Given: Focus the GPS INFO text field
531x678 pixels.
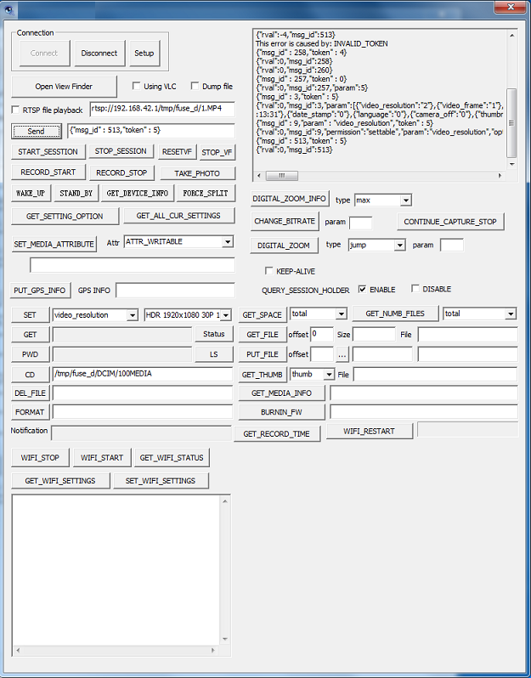Looking at the screenshot, I should (176, 290).
